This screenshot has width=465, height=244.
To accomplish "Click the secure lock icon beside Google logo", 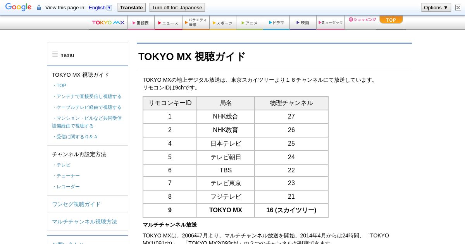I will [x=39, y=8].
